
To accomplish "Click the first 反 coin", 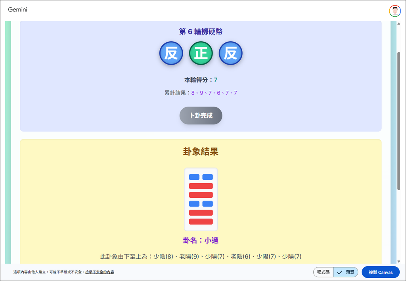I will (x=171, y=53).
